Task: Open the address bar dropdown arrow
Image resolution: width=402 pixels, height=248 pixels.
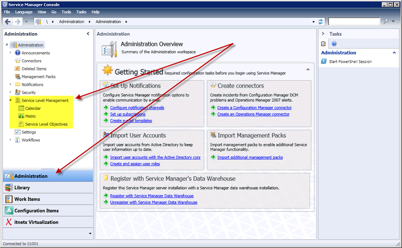Action: pos(313,22)
